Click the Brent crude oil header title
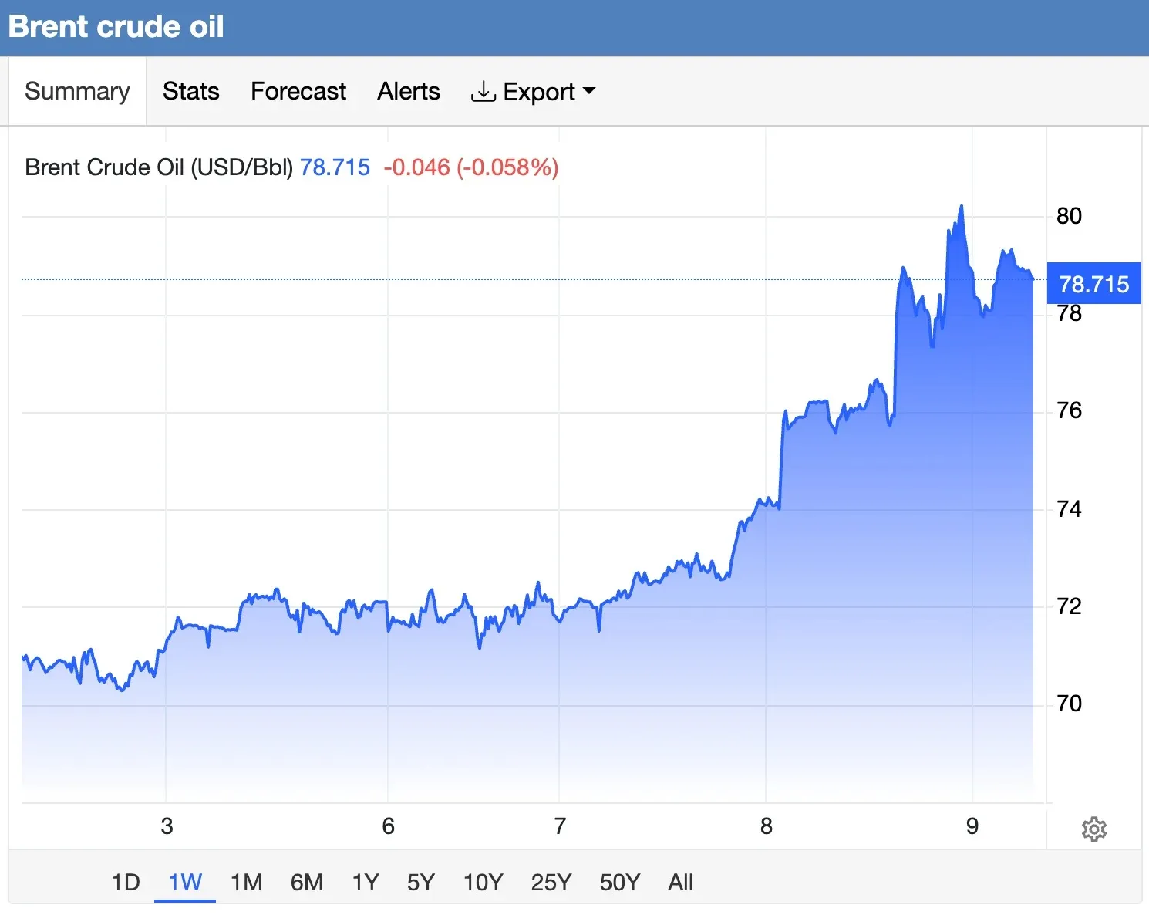Image resolution: width=1149 pixels, height=915 pixels. [116, 27]
